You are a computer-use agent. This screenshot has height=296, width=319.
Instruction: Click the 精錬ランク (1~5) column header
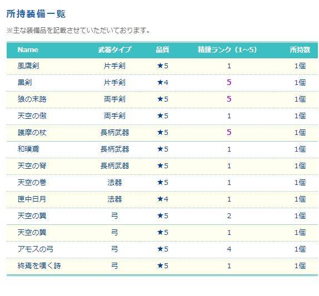pyautogui.click(x=227, y=50)
